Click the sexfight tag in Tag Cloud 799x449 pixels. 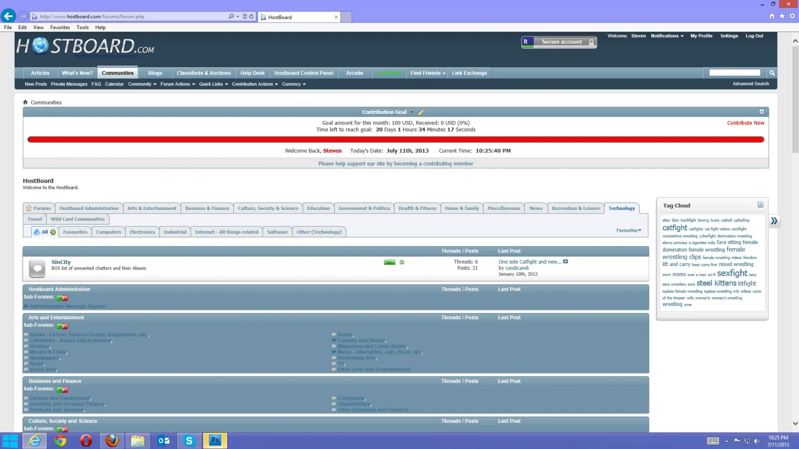(x=732, y=273)
